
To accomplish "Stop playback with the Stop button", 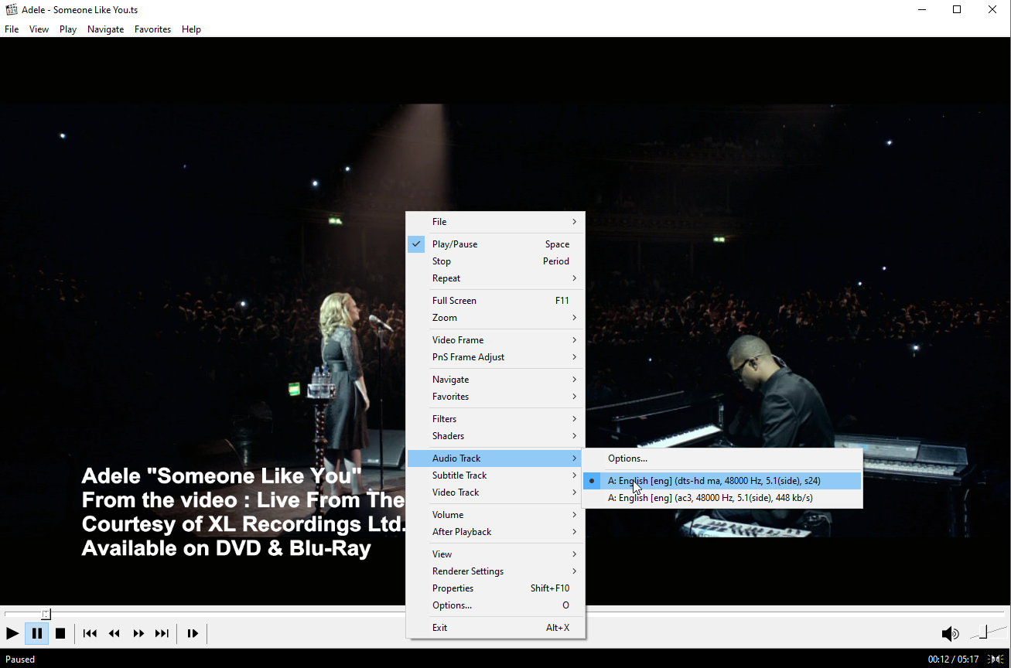I will (x=60, y=634).
